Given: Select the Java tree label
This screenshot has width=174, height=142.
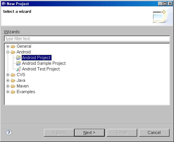Looking at the screenshot, I should tap(21, 80).
